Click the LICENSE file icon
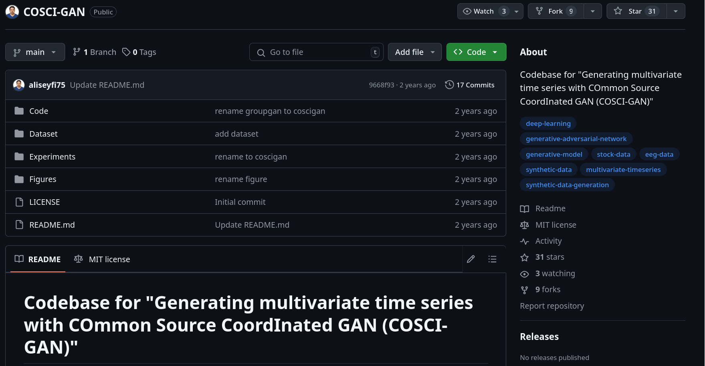The height and width of the screenshot is (366, 705). (19, 202)
